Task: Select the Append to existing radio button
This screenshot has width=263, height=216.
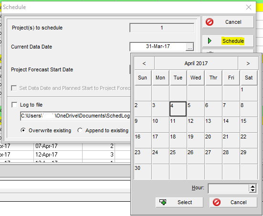Action: (80, 130)
